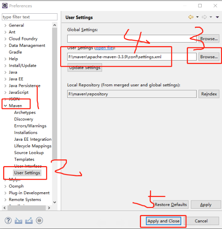Viewport: 222px width, 229px height.
Task: Maximize the Preferences window
Action: pos(200,6)
